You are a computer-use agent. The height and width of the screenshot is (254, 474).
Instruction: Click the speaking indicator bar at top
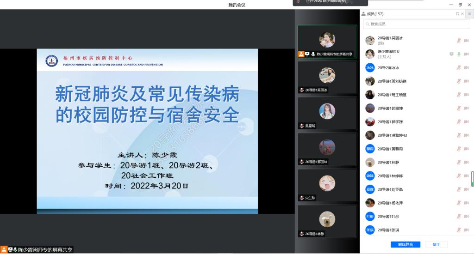click(x=330, y=2)
